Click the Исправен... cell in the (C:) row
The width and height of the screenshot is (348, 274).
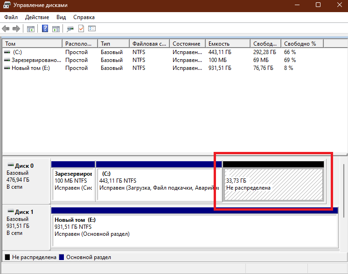coord(188,52)
